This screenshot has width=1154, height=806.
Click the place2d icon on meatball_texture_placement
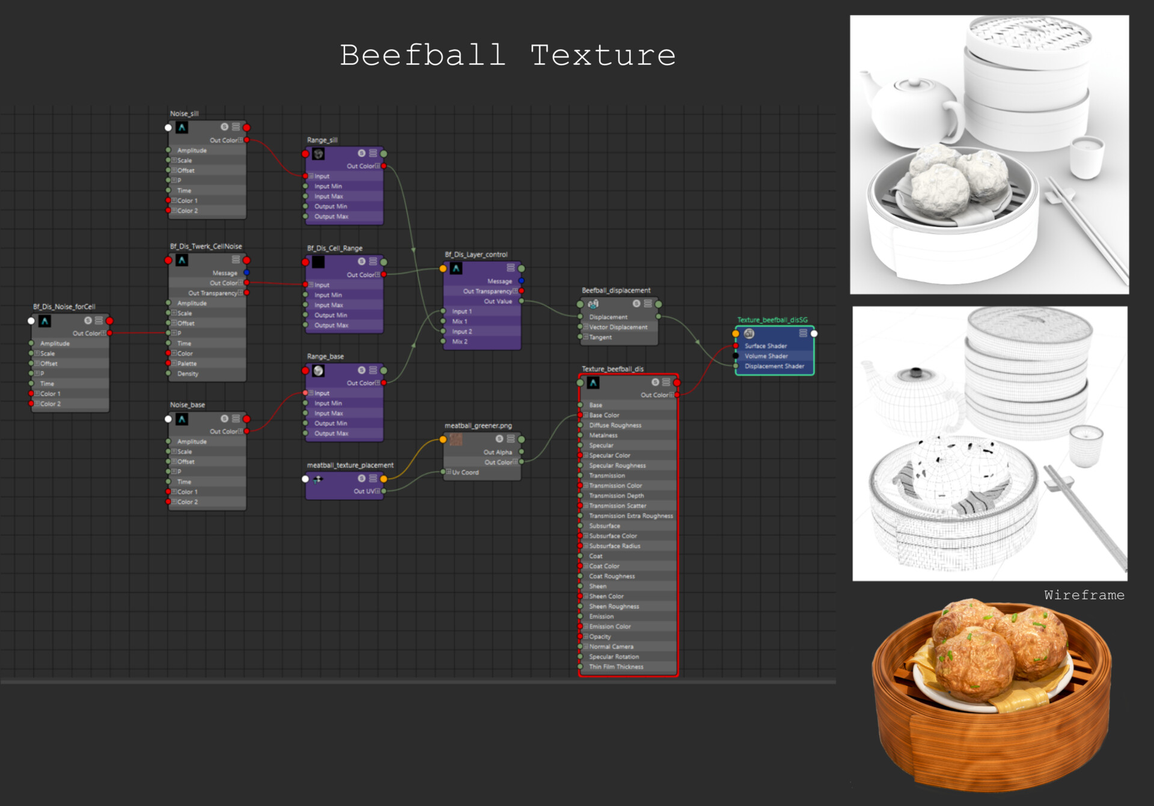[319, 479]
